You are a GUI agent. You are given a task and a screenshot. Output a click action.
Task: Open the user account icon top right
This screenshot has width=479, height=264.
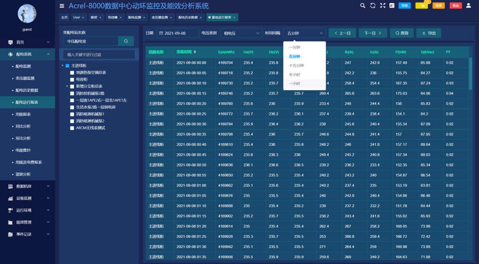pos(469,6)
